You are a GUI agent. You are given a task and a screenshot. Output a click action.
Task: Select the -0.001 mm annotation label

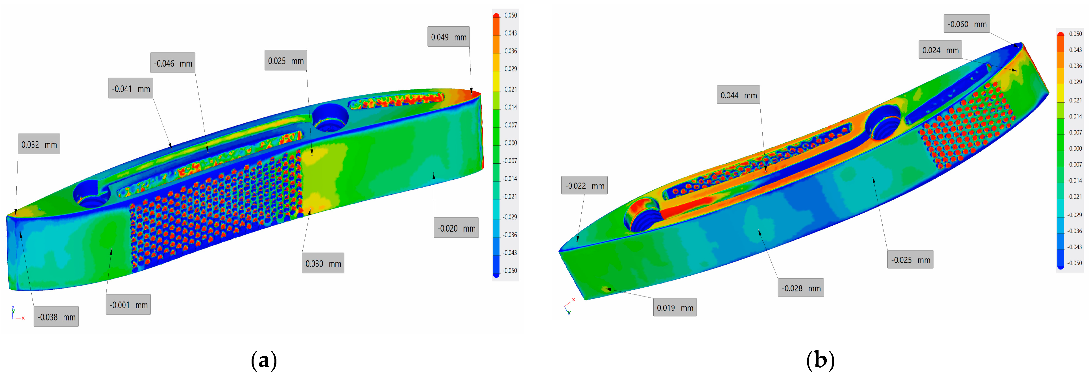tap(128, 305)
